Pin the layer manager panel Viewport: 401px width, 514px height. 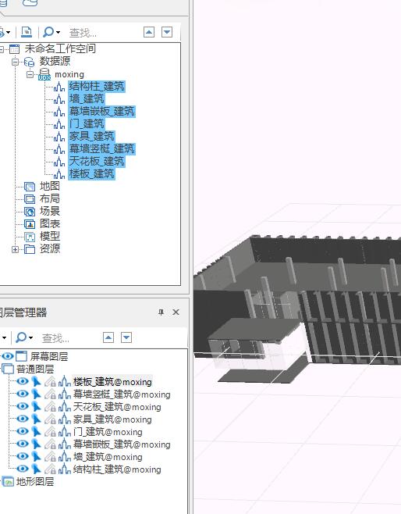(161, 312)
